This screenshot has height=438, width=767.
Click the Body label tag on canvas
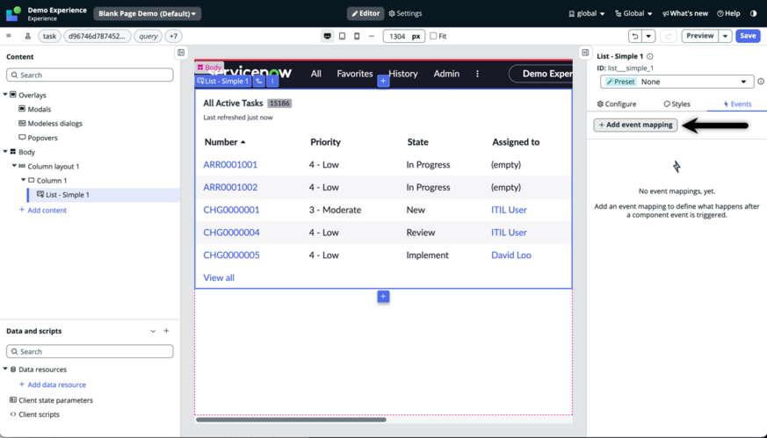(x=209, y=68)
